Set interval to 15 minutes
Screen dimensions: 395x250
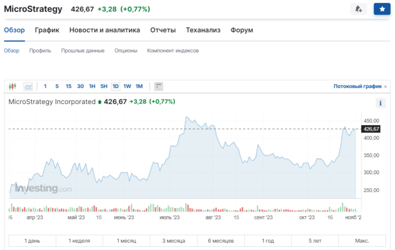pyautogui.click(x=69, y=87)
